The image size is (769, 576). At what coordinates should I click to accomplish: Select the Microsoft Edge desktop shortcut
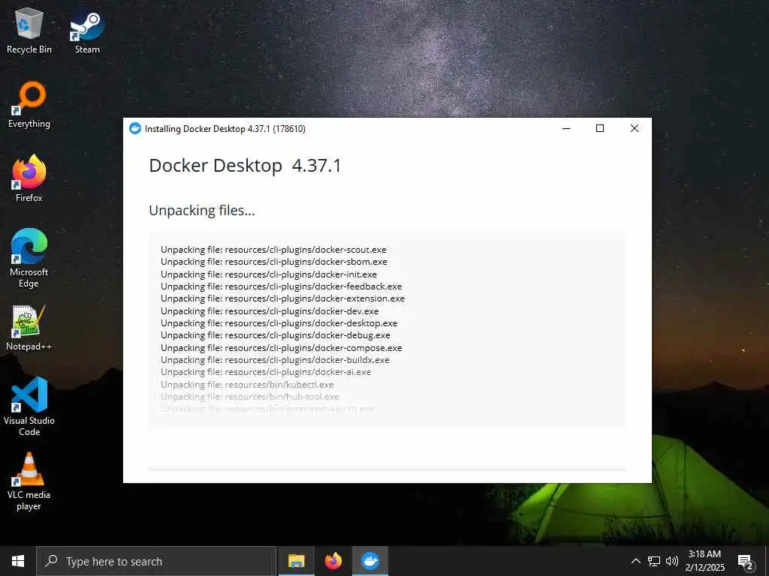(x=29, y=258)
